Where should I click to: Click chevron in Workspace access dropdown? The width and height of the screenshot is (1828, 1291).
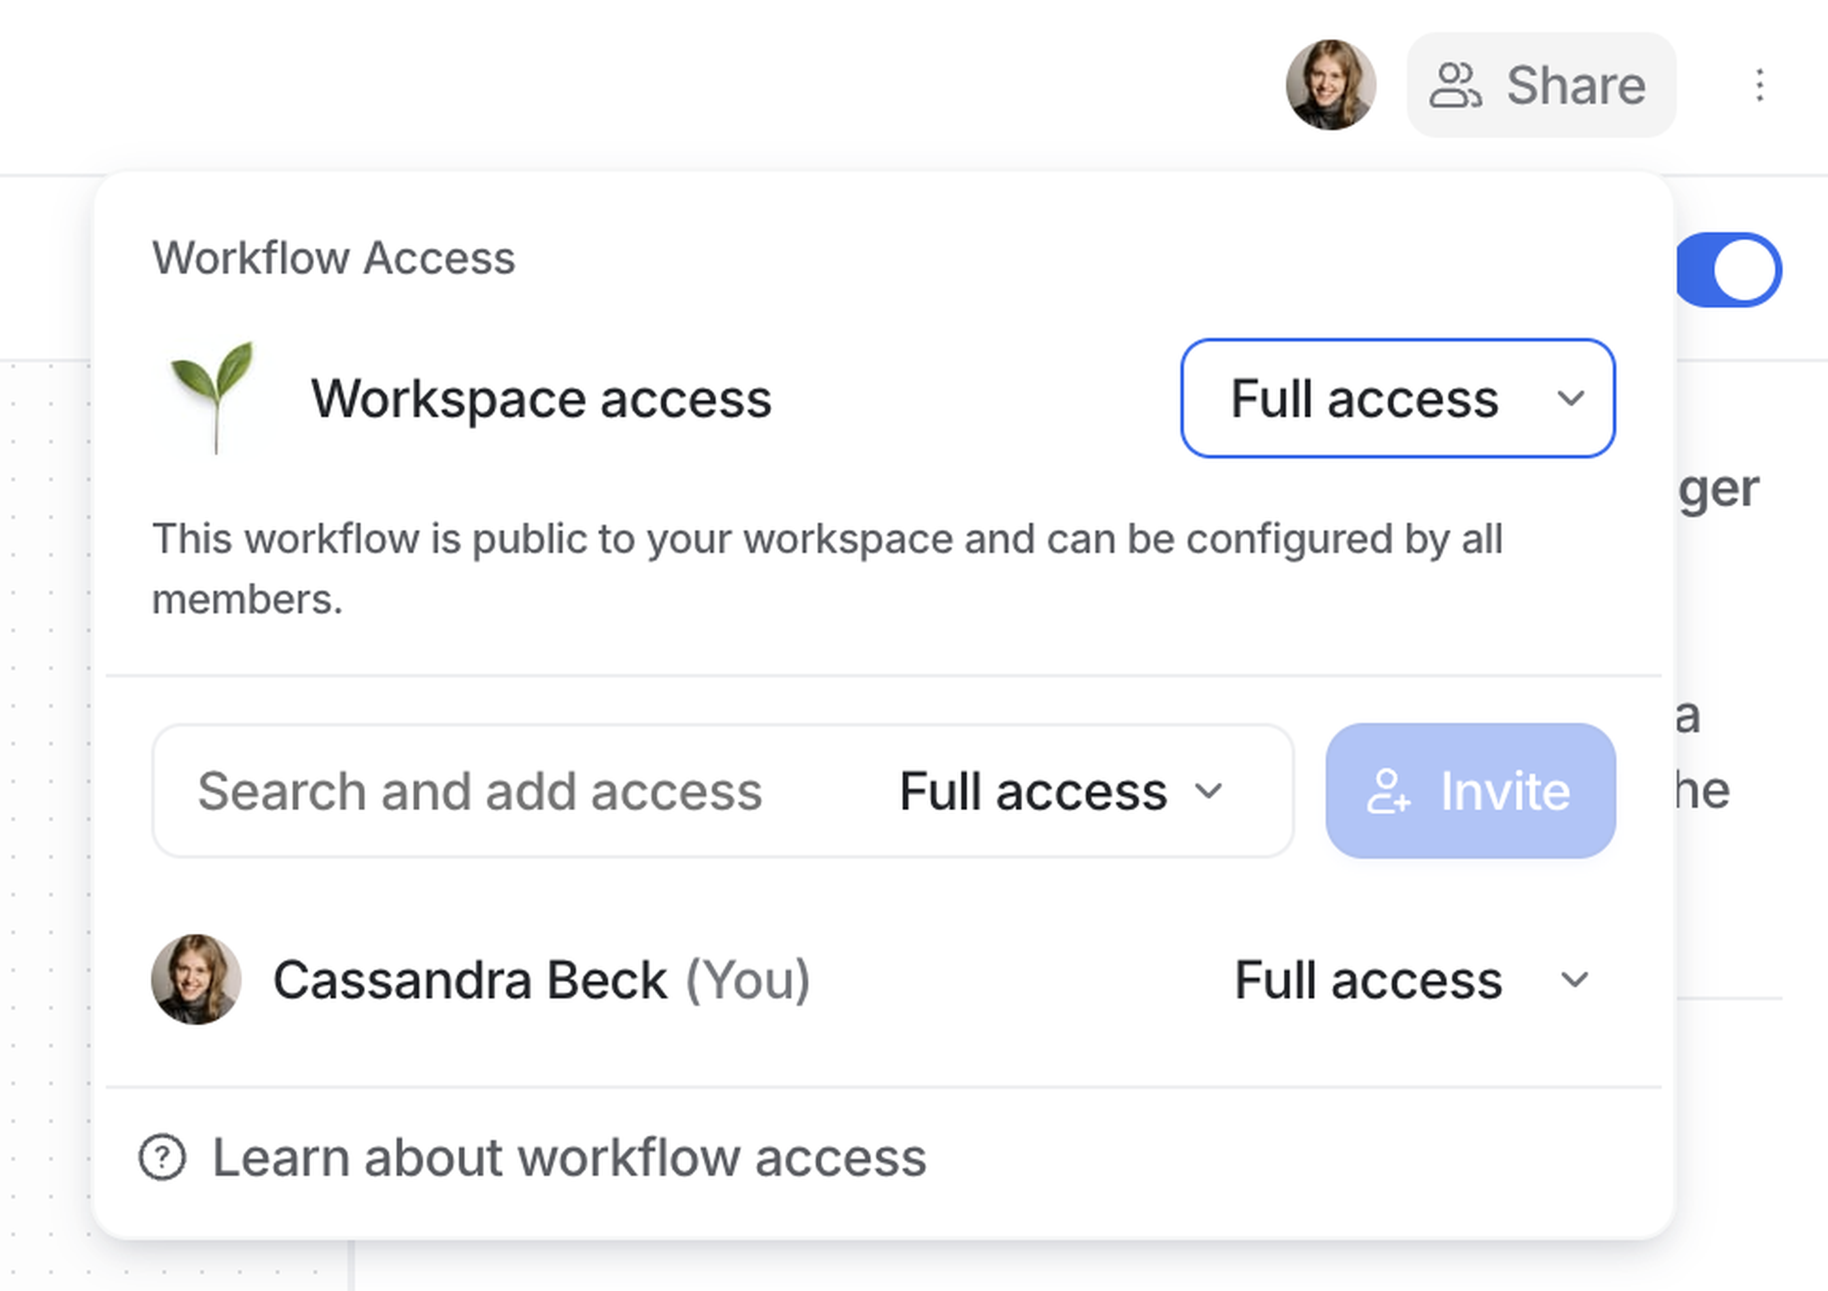[1570, 398]
